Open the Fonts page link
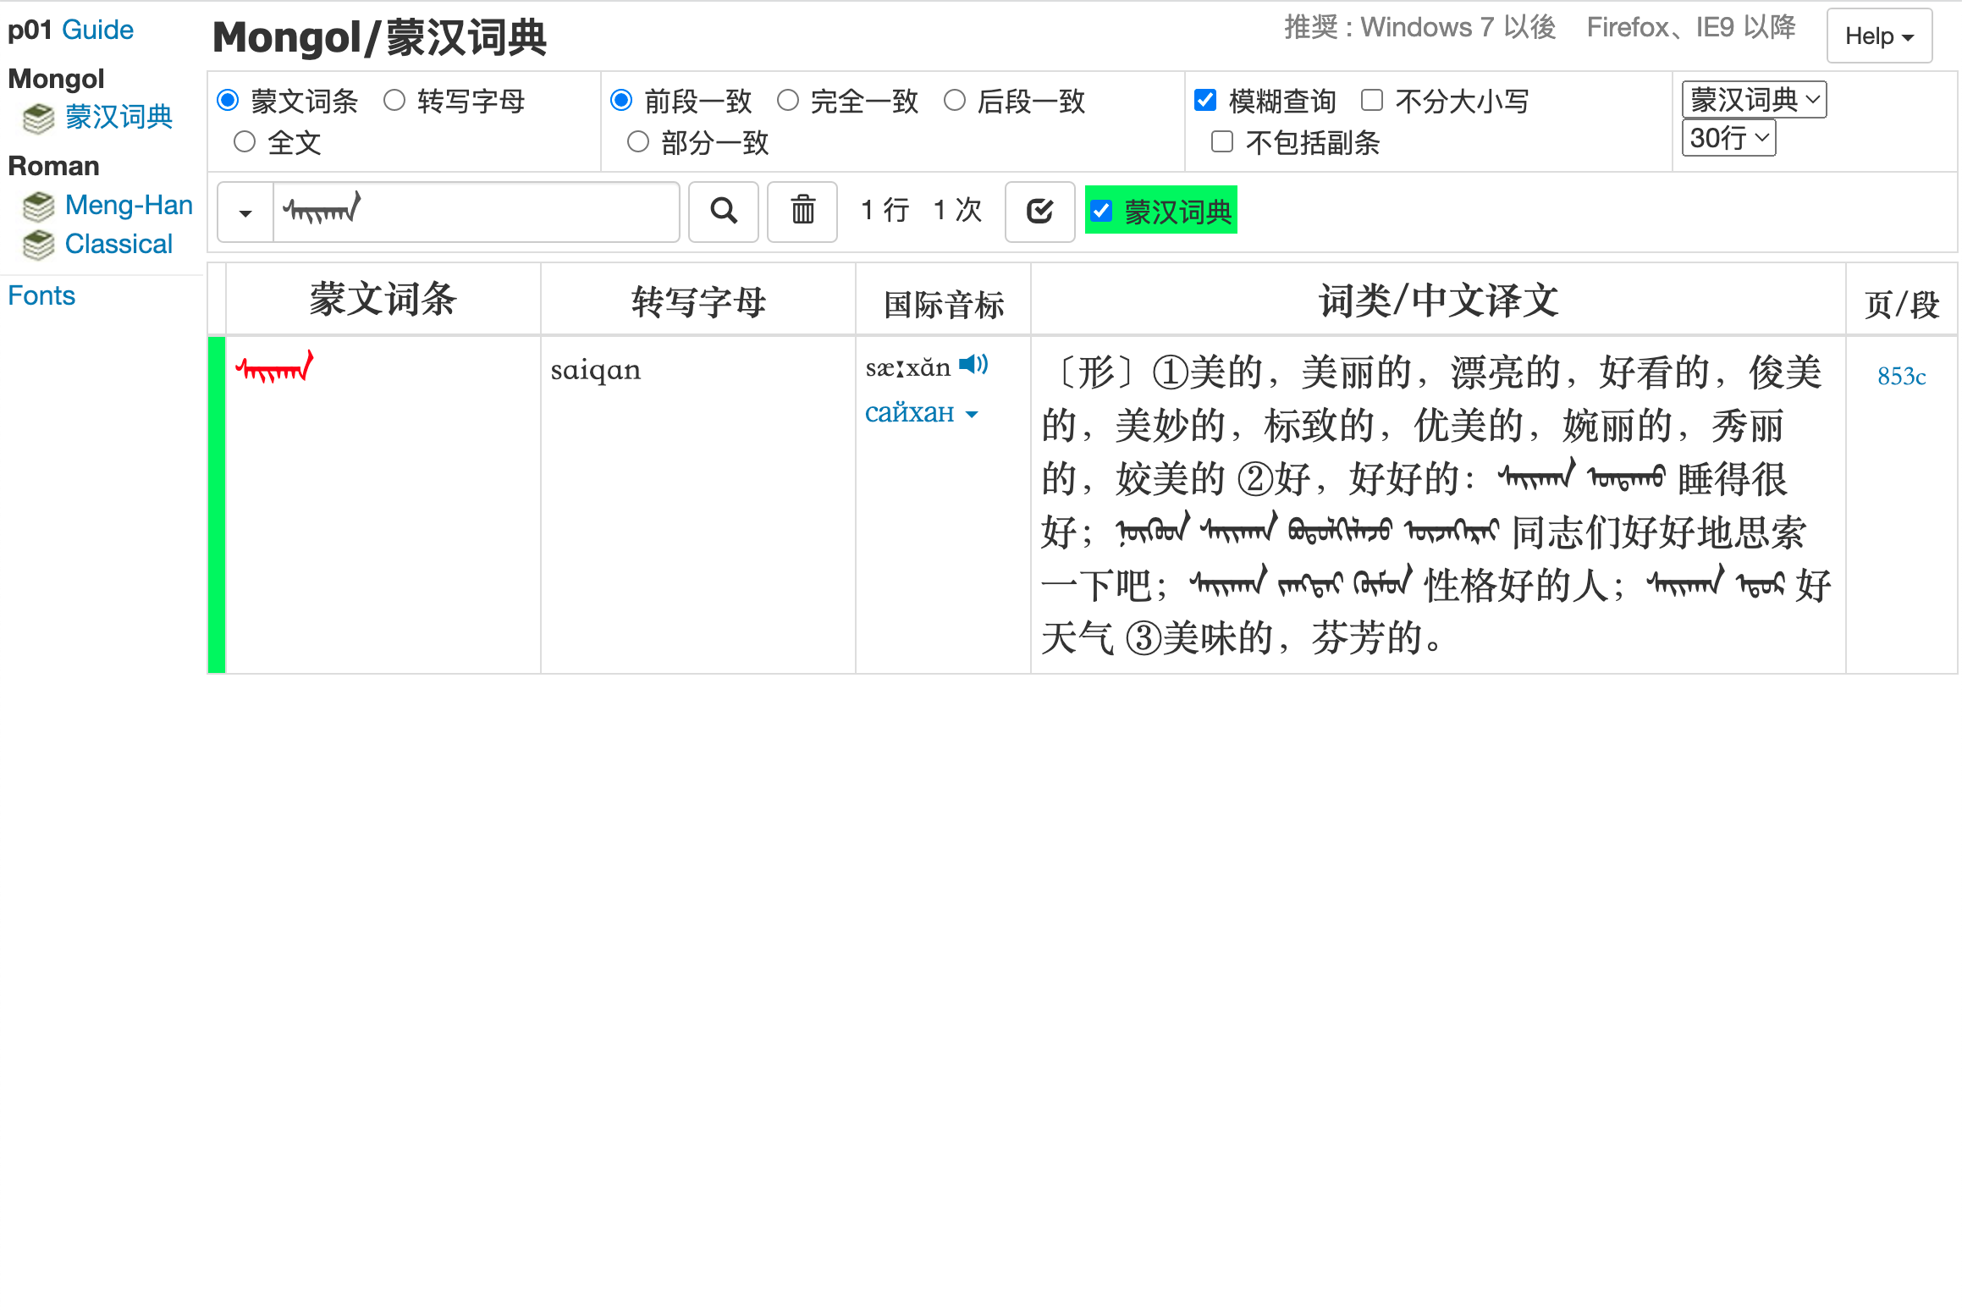This screenshot has width=1962, height=1312. tap(41, 295)
